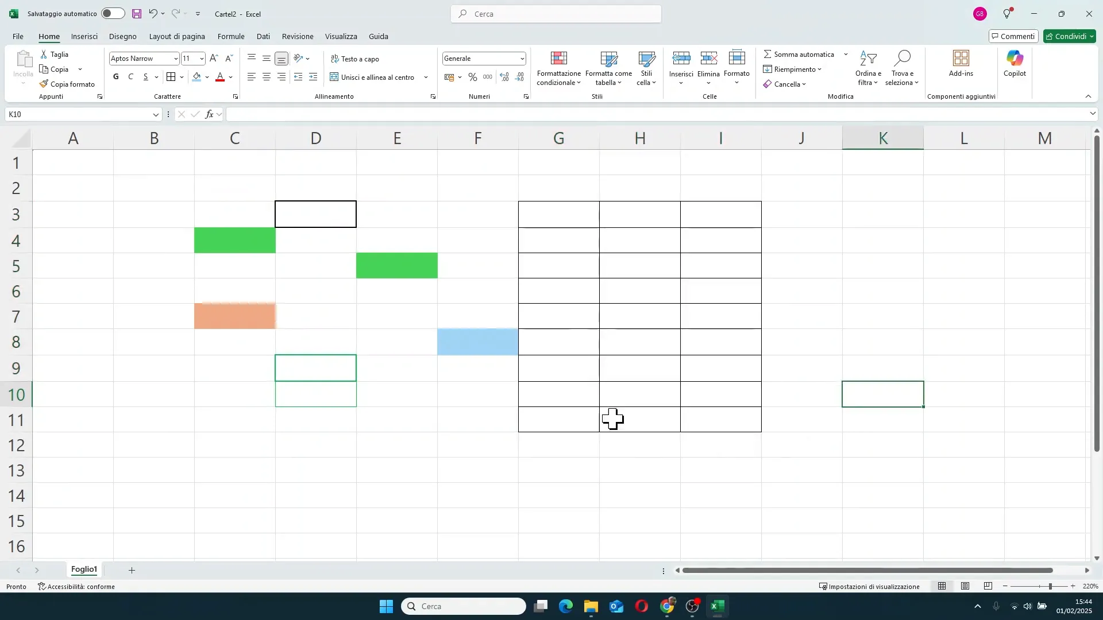Image resolution: width=1103 pixels, height=620 pixels.
Task: Open the File menu
Action: pos(18,36)
